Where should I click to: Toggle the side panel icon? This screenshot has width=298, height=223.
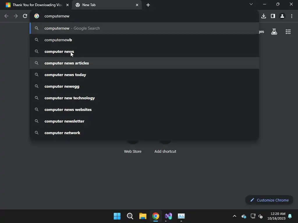(273, 16)
